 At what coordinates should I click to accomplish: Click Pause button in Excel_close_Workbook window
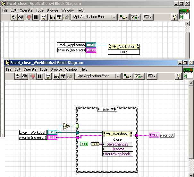coord(39,76)
